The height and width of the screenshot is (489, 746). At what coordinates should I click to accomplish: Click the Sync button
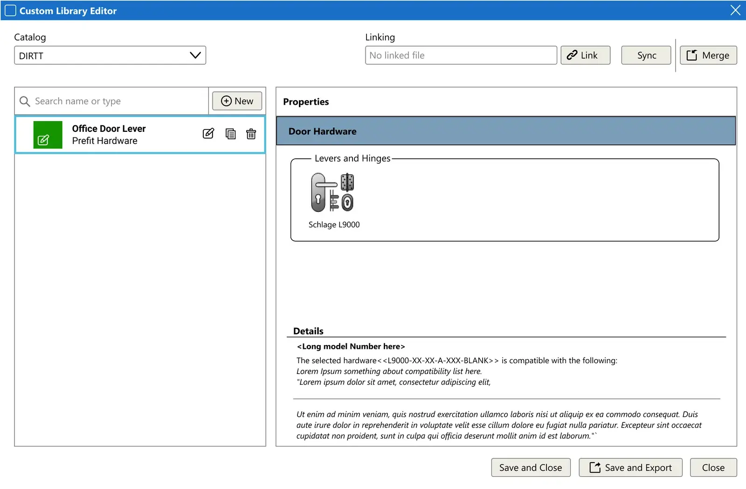646,55
